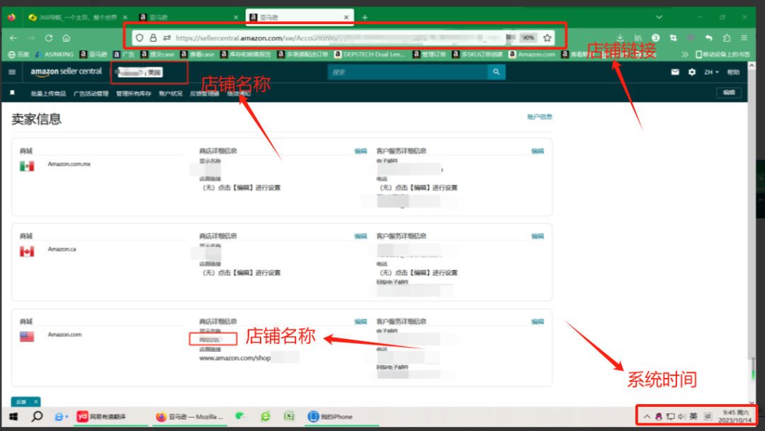Open the site permissions icon in the address bar
The image size is (765, 431).
tap(167, 38)
